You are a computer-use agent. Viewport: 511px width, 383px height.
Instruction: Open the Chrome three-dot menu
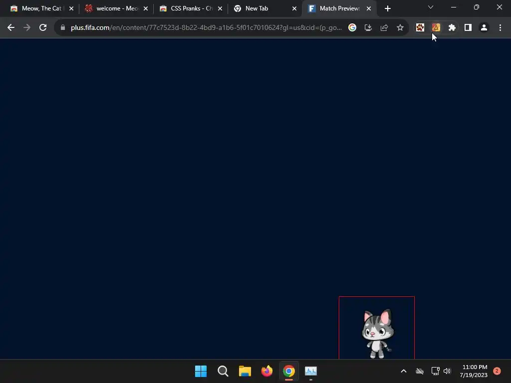click(500, 28)
